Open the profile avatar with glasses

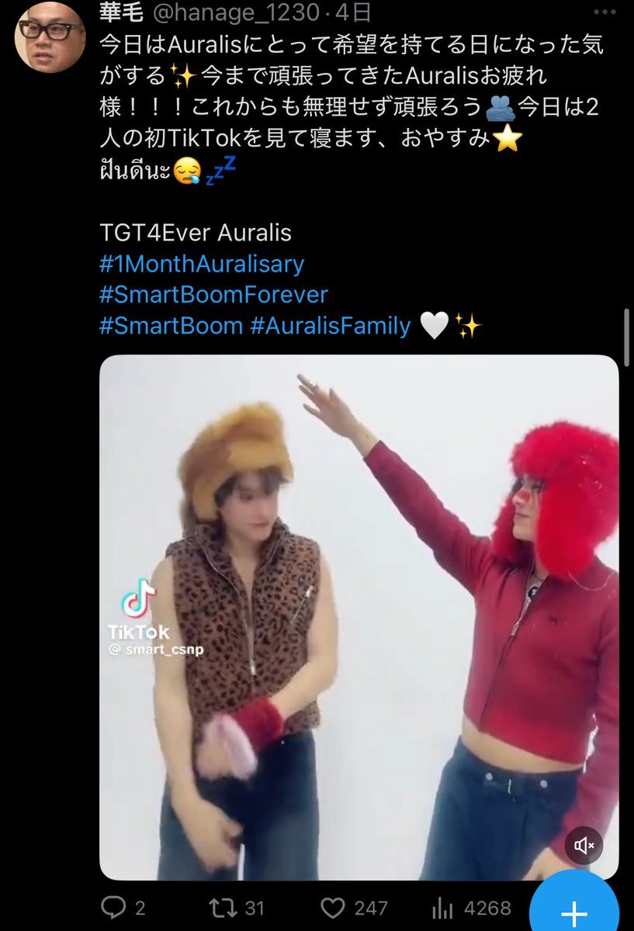point(50,36)
